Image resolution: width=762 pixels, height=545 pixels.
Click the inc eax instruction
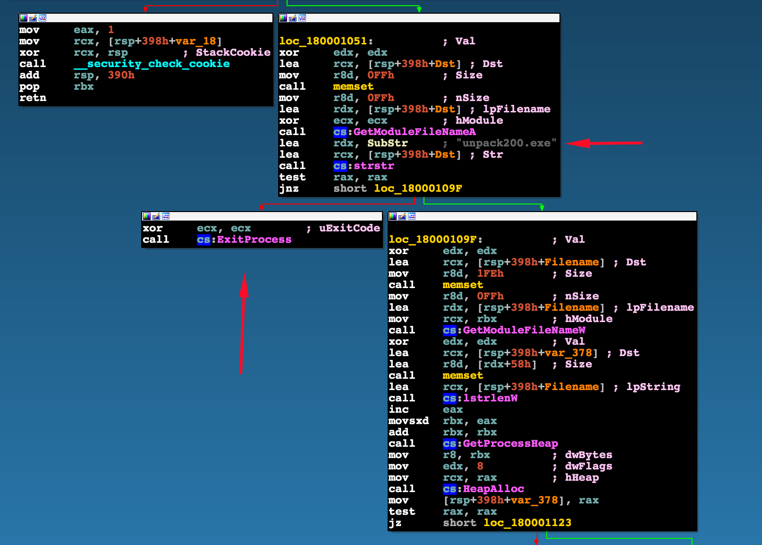[426, 409]
